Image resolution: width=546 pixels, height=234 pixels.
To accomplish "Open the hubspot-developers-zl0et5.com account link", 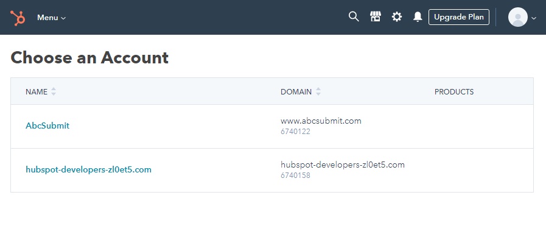I will (x=88, y=169).
